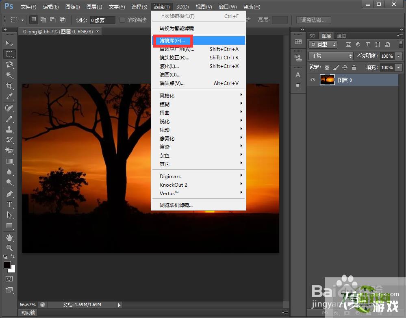Hide layer 图层 0 with eye icon
Viewport: 406px width, 318px height.
tap(313, 80)
